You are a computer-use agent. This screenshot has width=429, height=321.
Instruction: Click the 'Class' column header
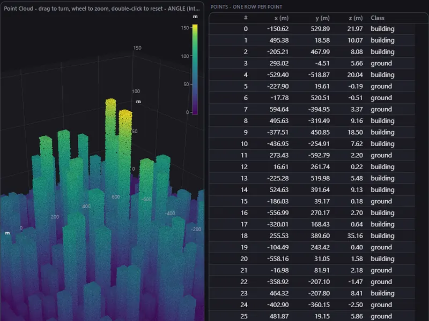click(x=378, y=18)
